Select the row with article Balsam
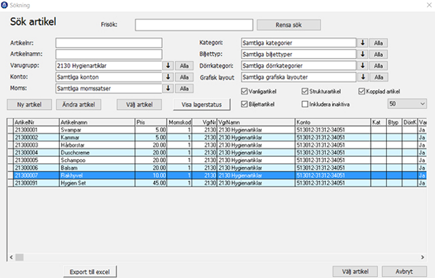Image resolution: width=435 pixels, height=278 pixels. (217, 167)
